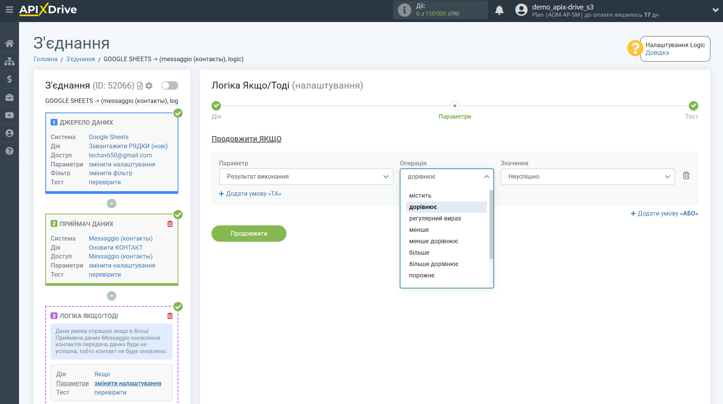Image resolution: width=723 pixels, height=404 pixels.
Task: Click the operation list scrollbar
Action: point(491,224)
